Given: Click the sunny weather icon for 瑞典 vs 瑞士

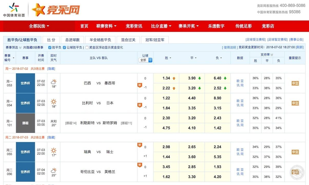Looking at the screenshot, I should (x=54, y=150).
